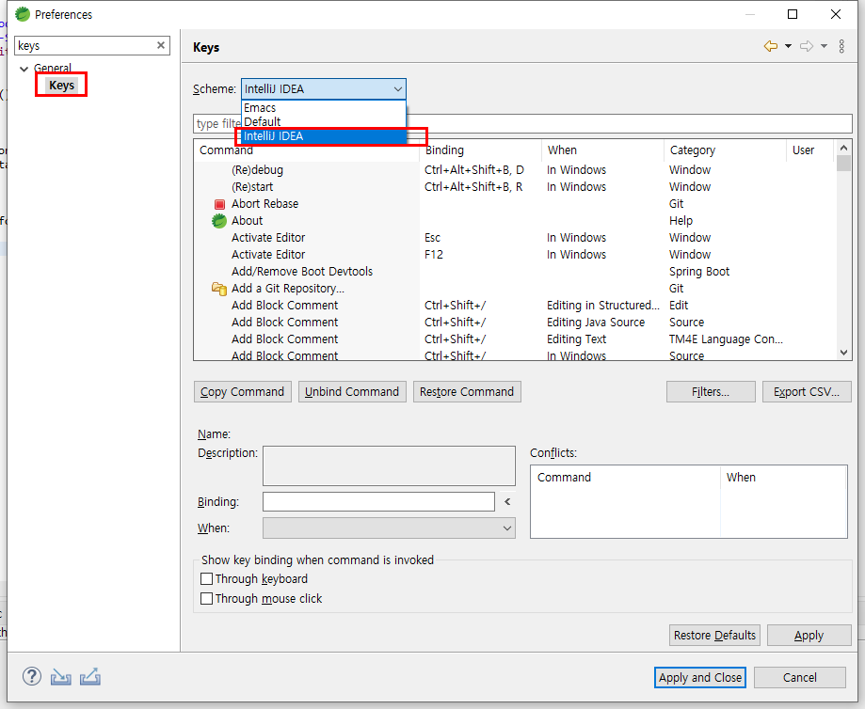Maximize the Preferences window
Image resolution: width=865 pixels, height=709 pixels.
coord(793,14)
